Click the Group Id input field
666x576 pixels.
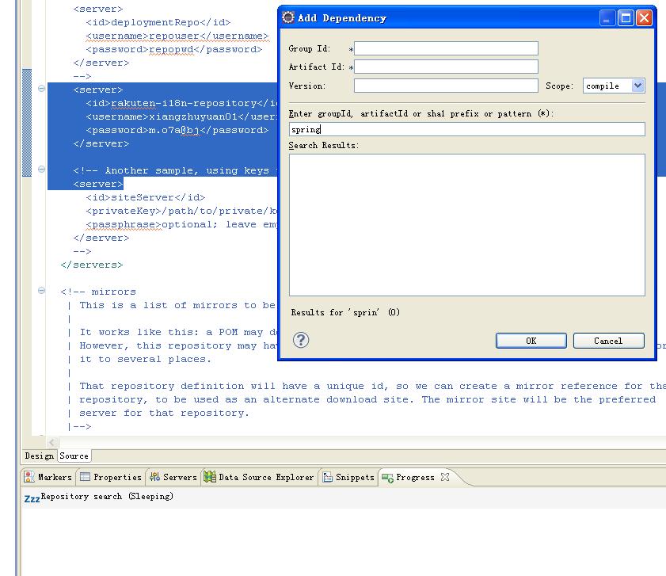pyautogui.click(x=446, y=49)
